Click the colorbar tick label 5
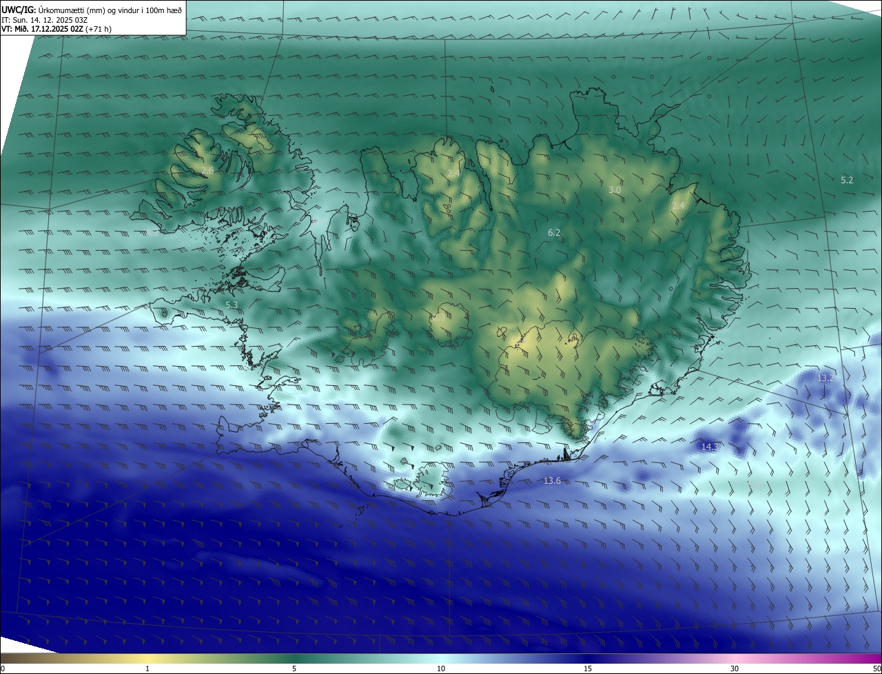882x674 pixels. (294, 668)
